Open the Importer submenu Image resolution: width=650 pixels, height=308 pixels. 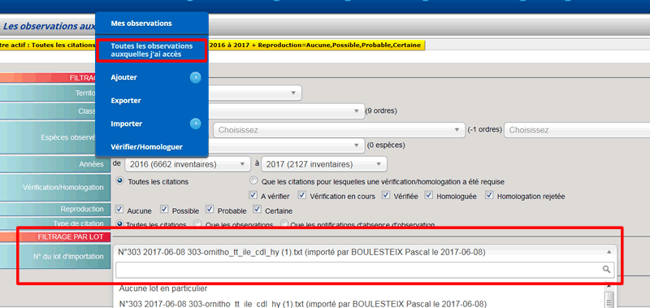pos(127,124)
